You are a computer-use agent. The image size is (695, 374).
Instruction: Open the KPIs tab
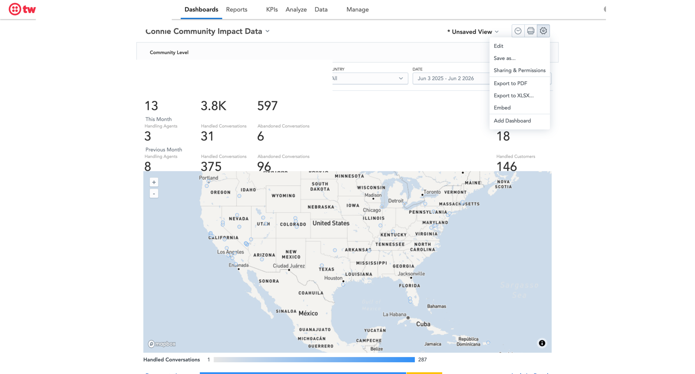[x=272, y=10]
